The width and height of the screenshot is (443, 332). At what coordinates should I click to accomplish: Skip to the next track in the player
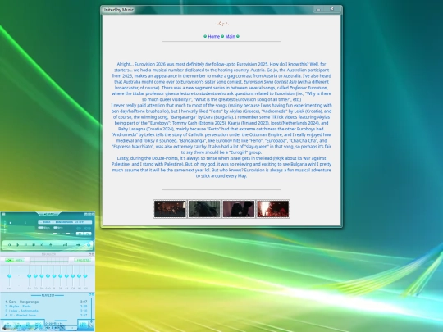pos(42,245)
